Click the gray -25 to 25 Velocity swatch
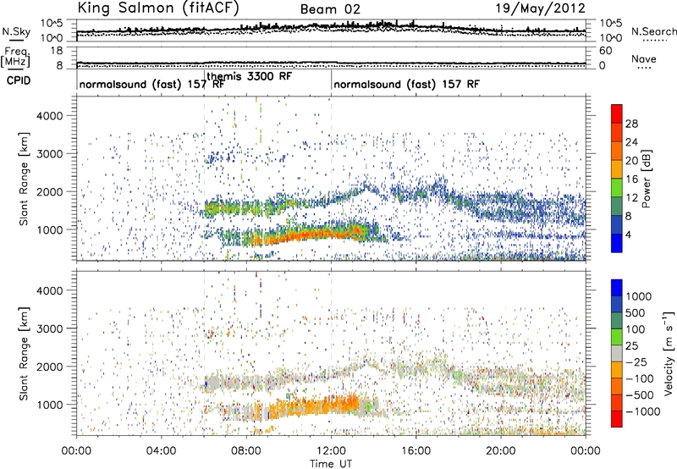The width and height of the screenshot is (677, 469). point(617,354)
